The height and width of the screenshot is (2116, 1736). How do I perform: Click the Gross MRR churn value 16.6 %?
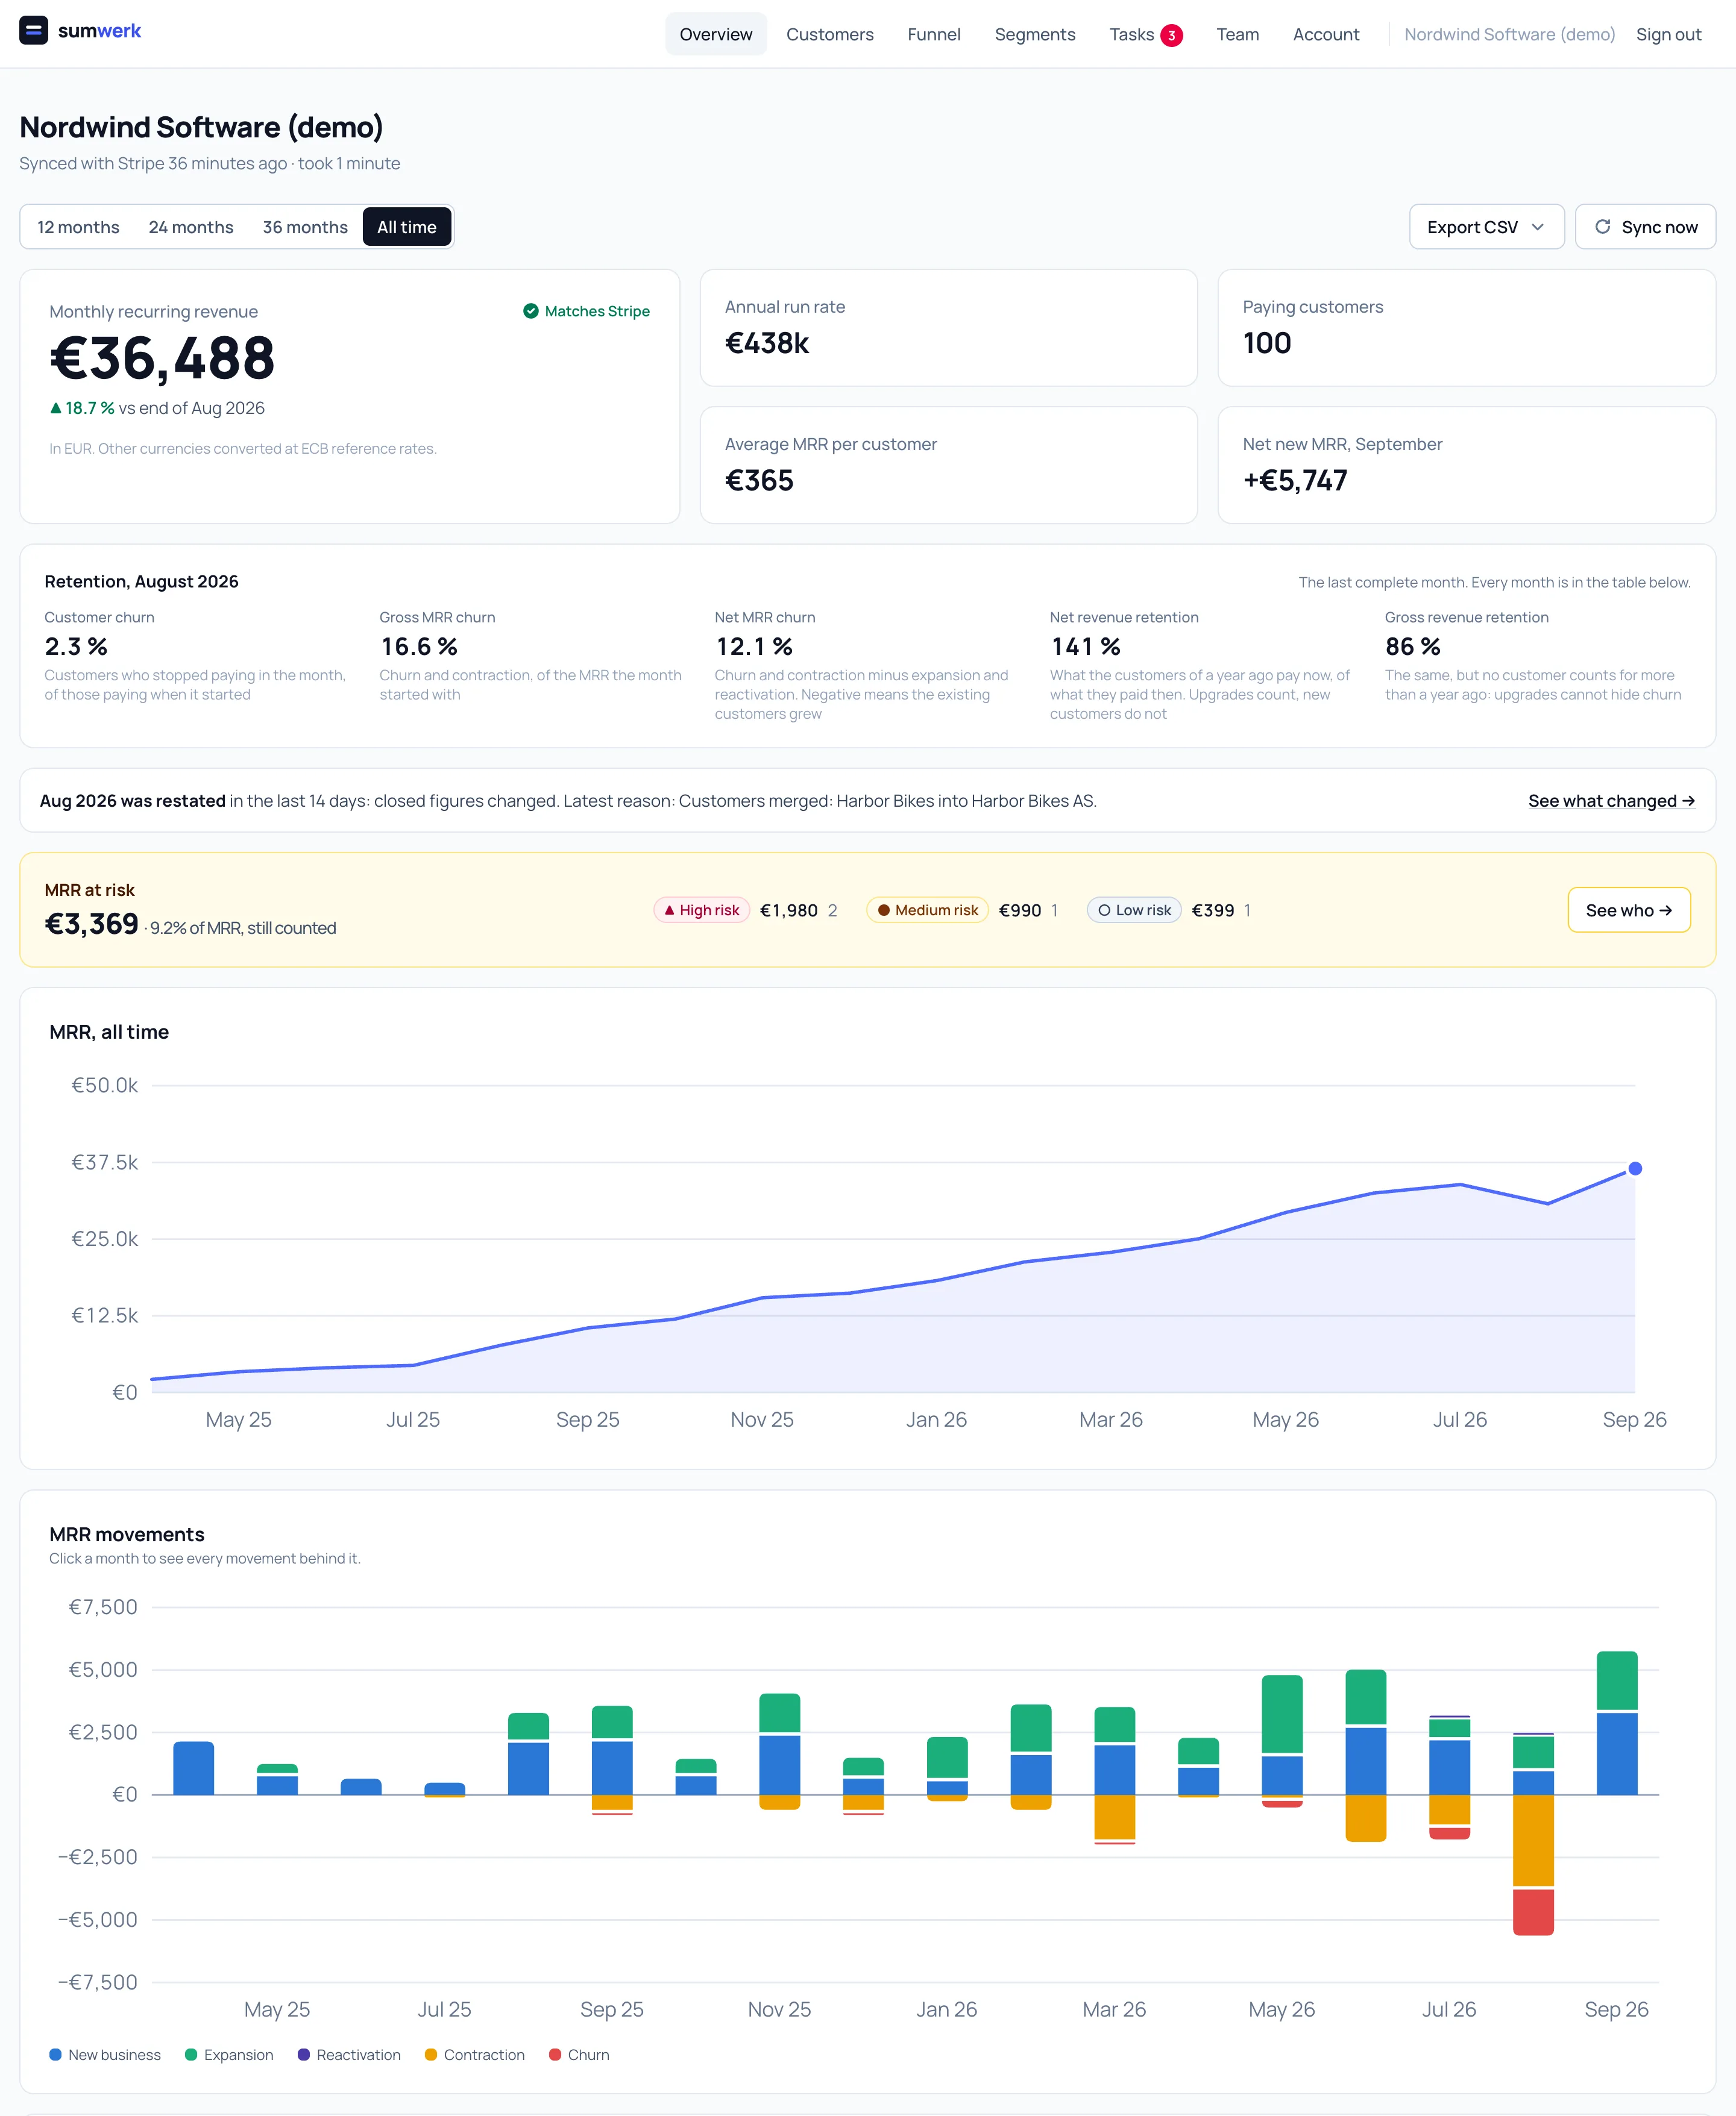tap(418, 646)
